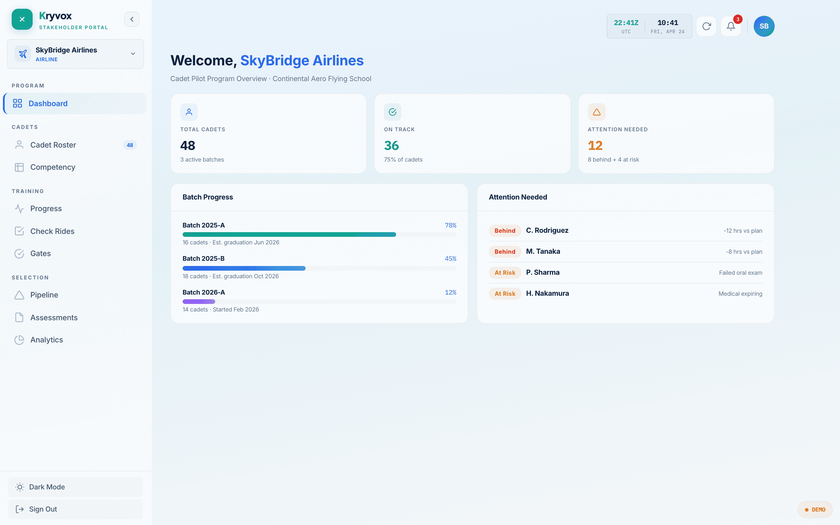This screenshot has width=840, height=525.
Task: Click the SkyBridge airplane icon
Action: 22,54
